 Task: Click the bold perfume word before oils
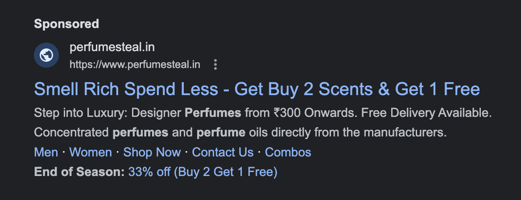coord(221,132)
